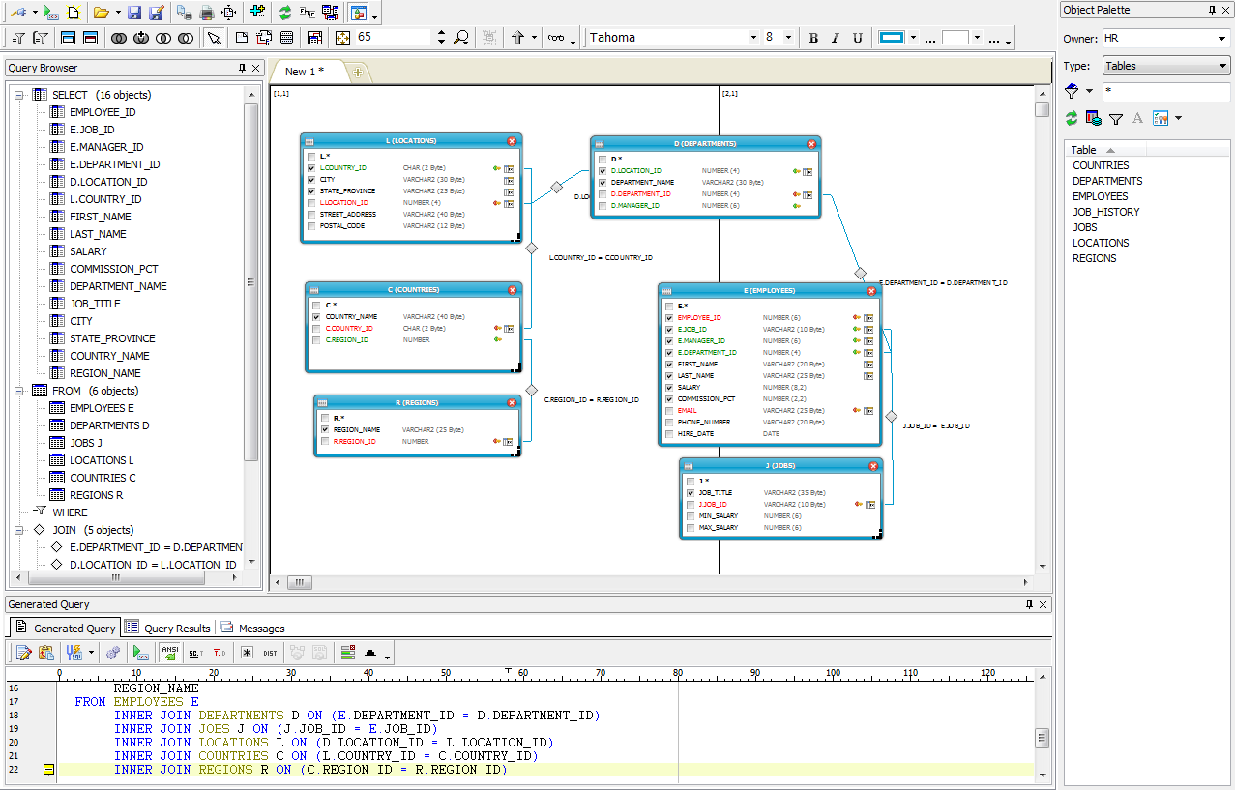This screenshot has height=790, width=1235.
Task: Click the Bold formatting button
Action: [x=813, y=38]
